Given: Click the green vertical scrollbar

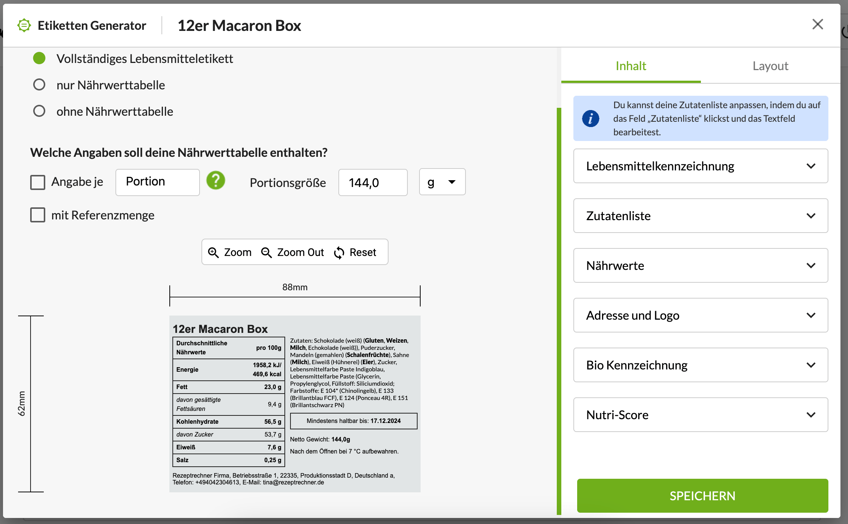Looking at the screenshot, I should 559,311.
